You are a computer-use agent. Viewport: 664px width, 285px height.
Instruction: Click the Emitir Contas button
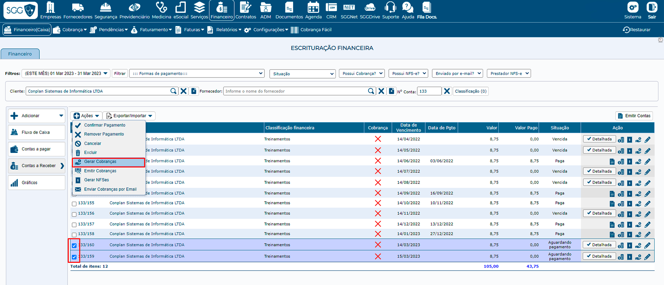[x=634, y=116]
